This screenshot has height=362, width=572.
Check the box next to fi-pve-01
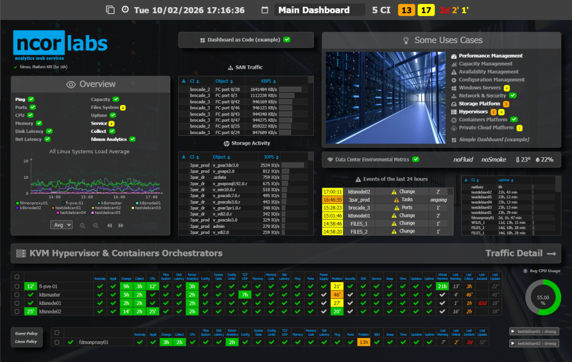[17, 287]
